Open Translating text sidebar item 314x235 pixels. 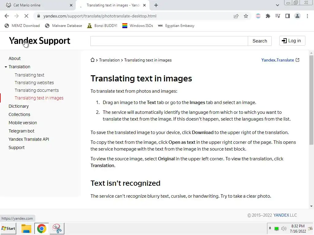point(29,75)
